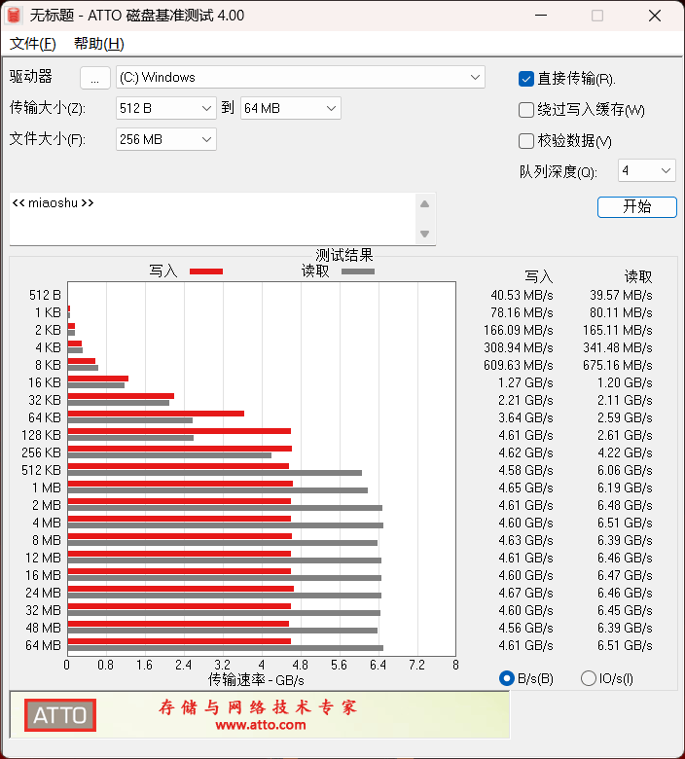This screenshot has height=759, width=685.
Task: Click the red 写入 legend swatch
Action: pos(205,271)
